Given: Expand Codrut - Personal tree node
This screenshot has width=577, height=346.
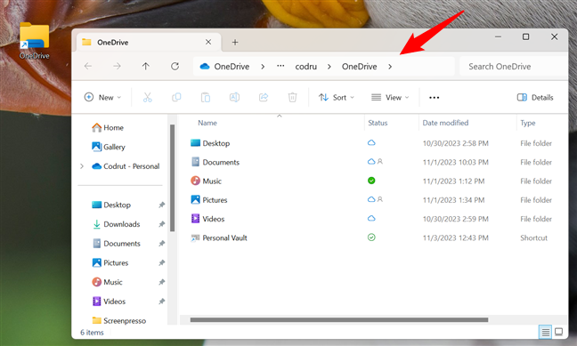Looking at the screenshot, I should tap(82, 166).
